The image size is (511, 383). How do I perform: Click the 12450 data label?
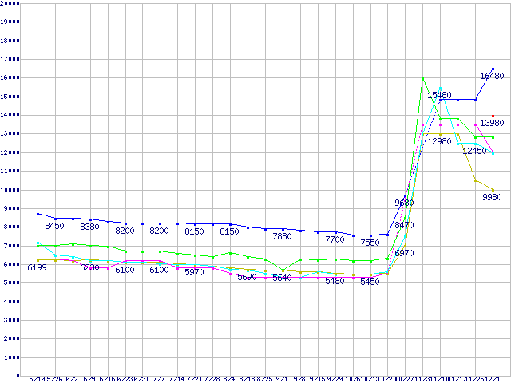(474, 151)
